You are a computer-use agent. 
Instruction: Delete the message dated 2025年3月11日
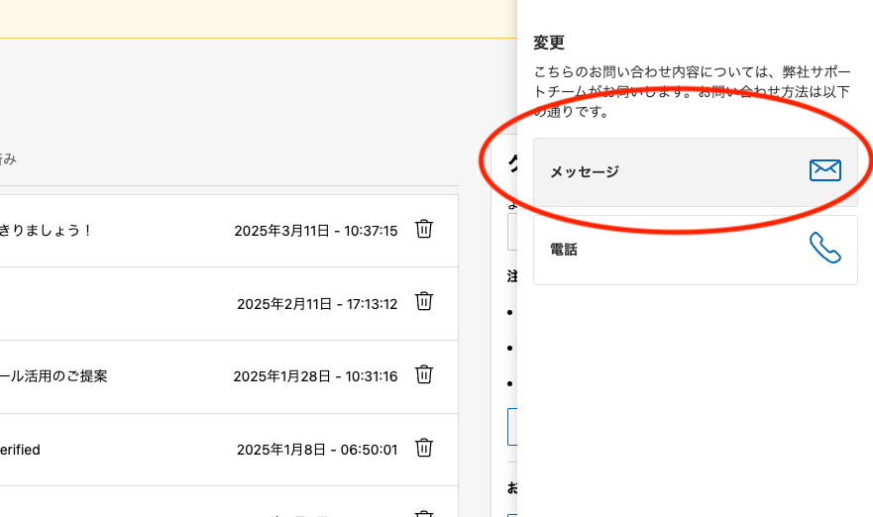pyautogui.click(x=424, y=230)
